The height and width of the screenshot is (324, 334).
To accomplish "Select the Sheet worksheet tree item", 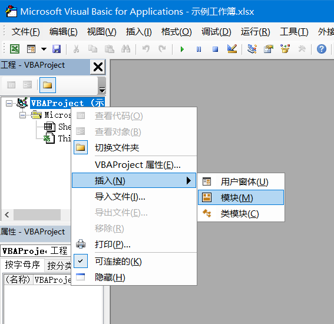I will tap(65, 127).
